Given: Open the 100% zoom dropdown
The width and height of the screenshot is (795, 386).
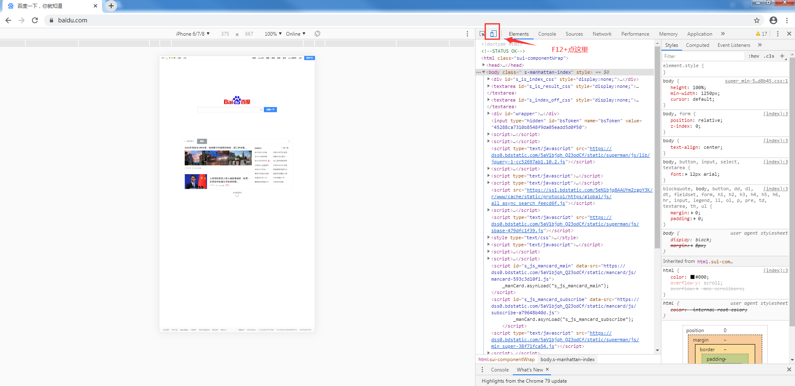Looking at the screenshot, I should 273,34.
